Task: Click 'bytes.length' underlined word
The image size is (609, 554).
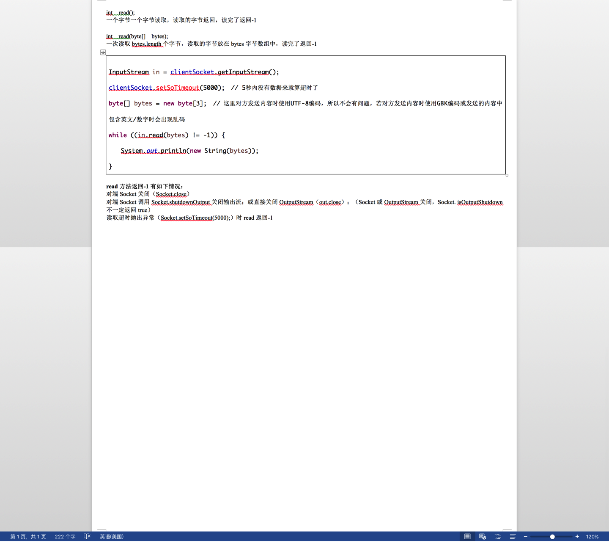Action: (147, 44)
